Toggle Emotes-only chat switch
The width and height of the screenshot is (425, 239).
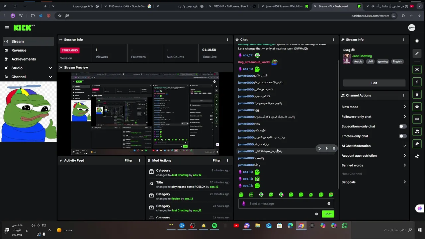403,136
